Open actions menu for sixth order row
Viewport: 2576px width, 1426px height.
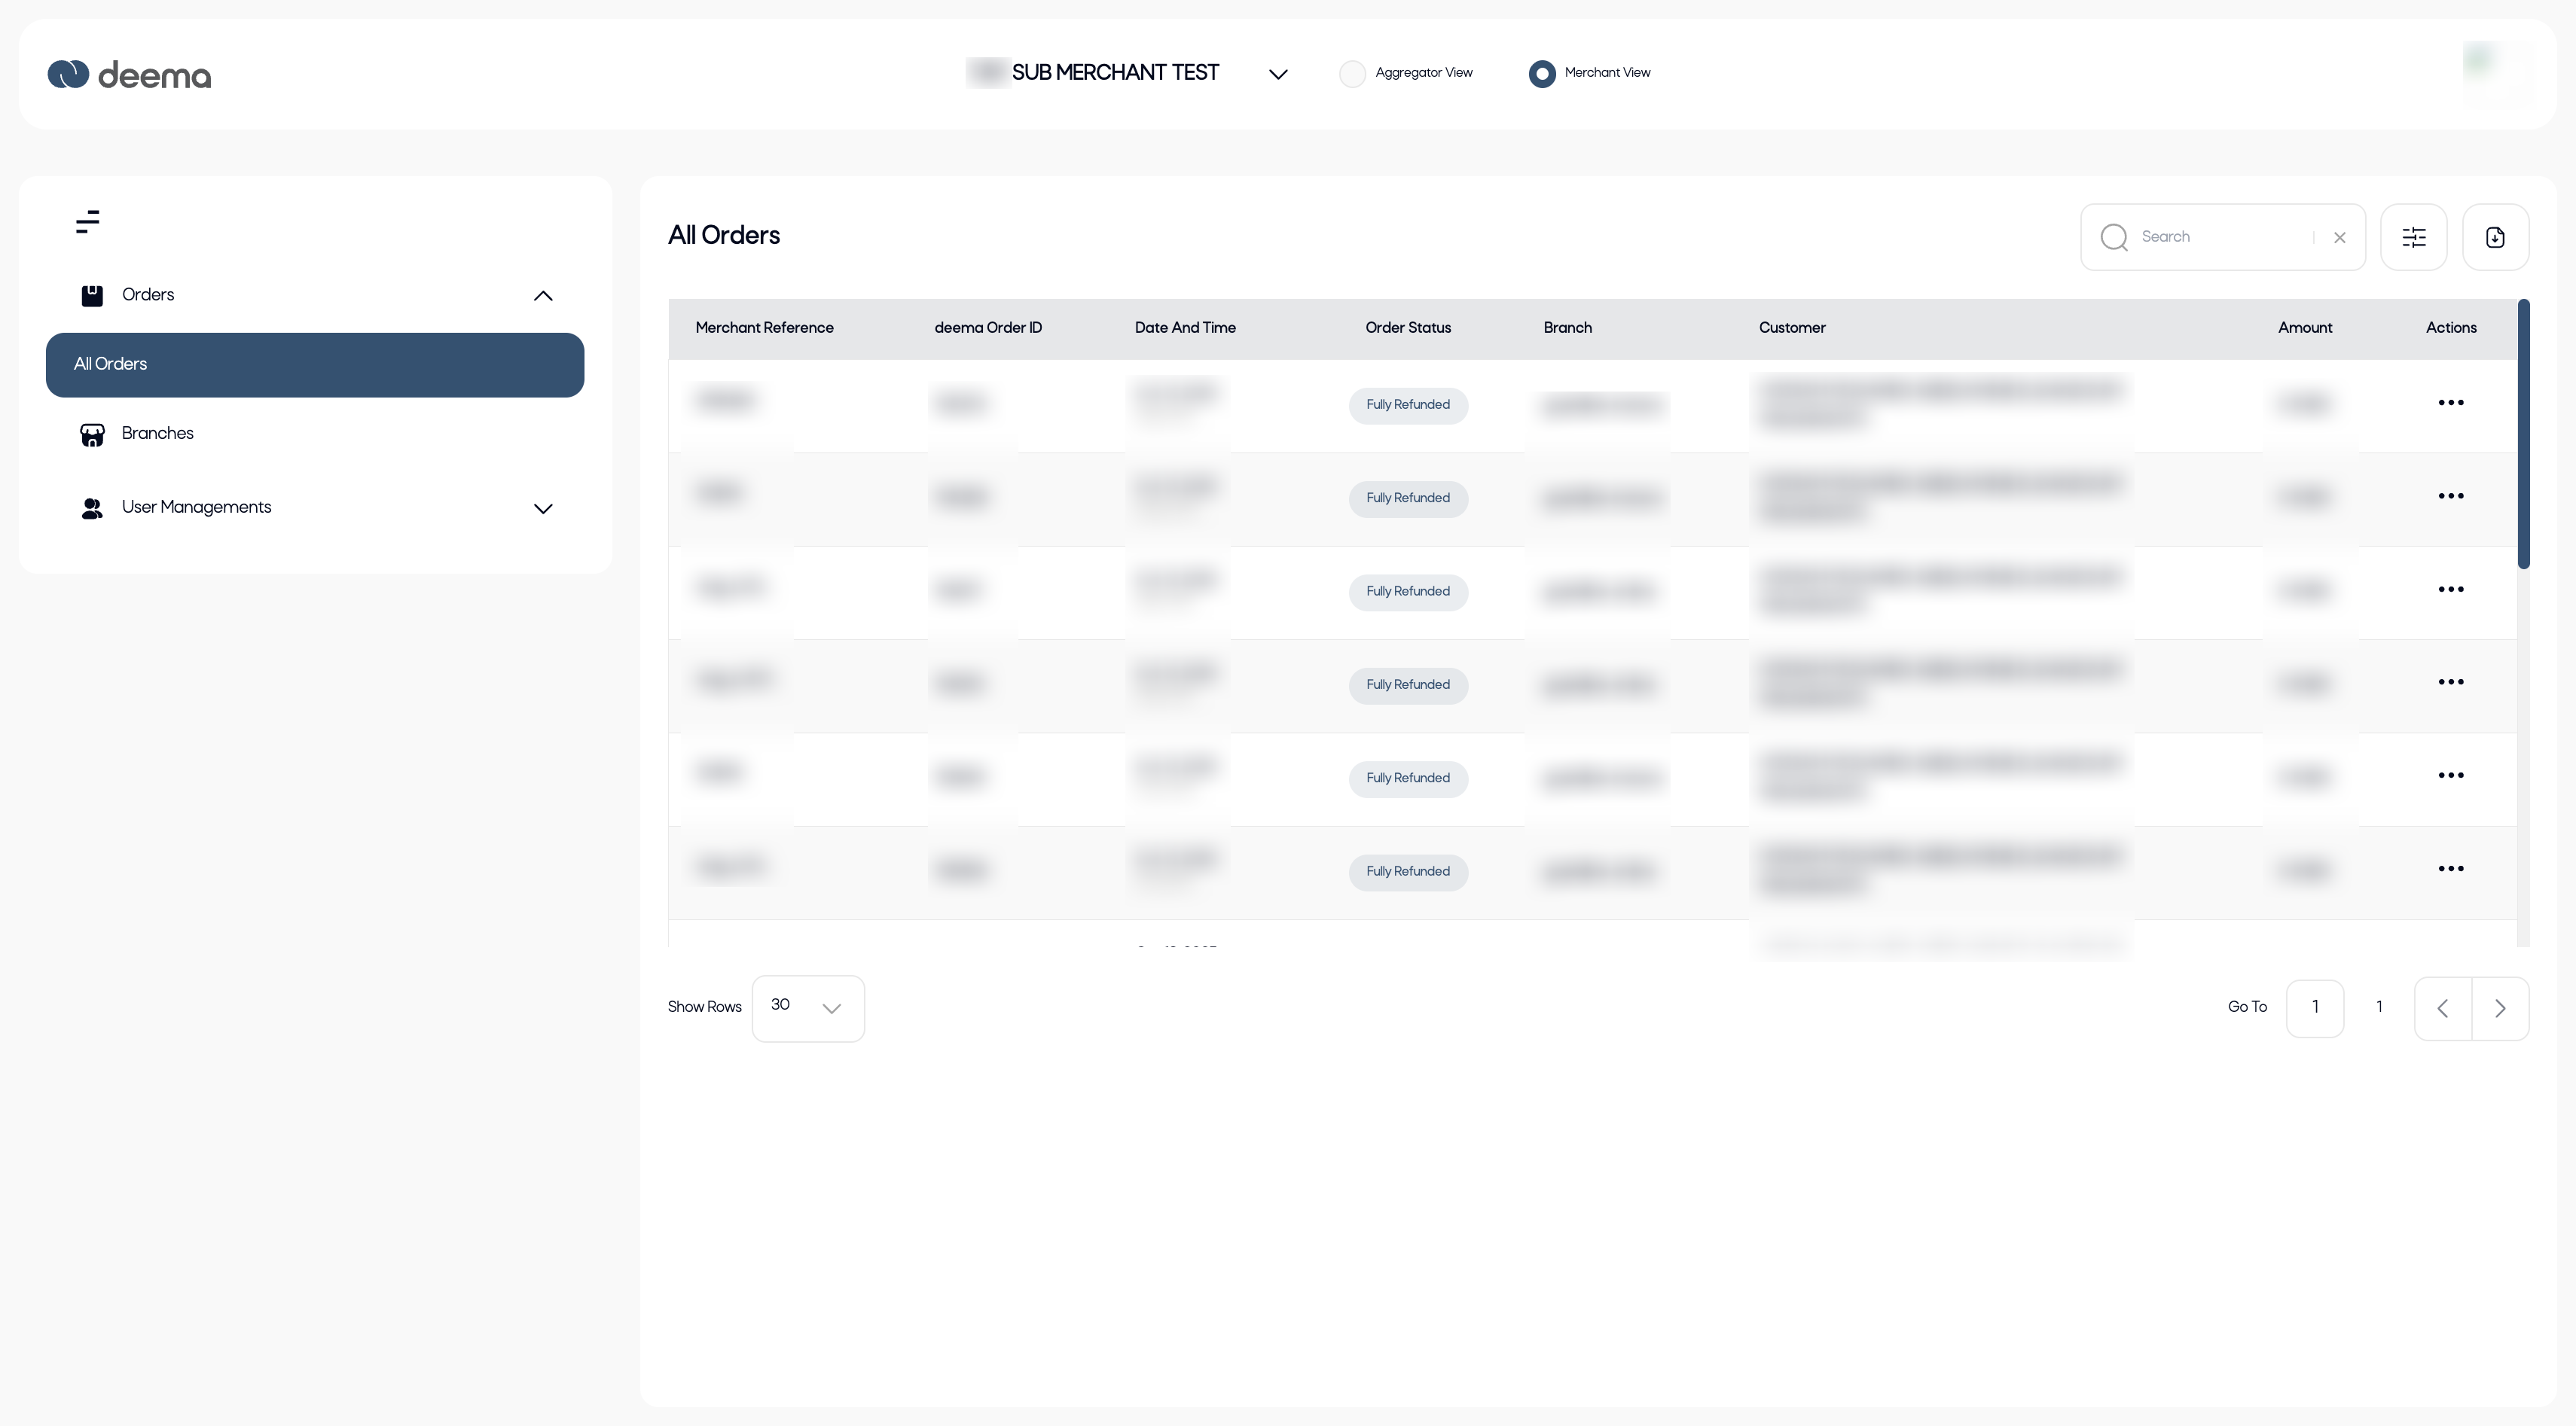(x=2450, y=870)
